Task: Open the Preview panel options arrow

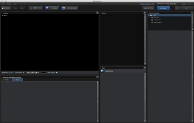Action: coord(97,13)
